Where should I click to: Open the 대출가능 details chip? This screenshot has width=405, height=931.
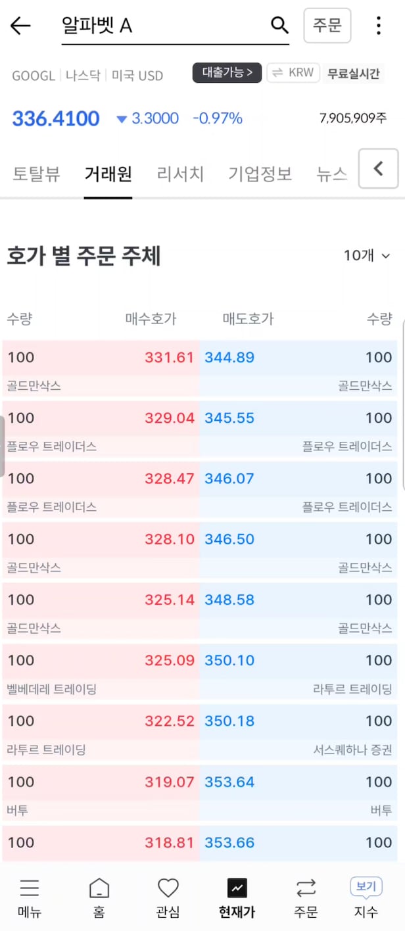click(x=227, y=73)
